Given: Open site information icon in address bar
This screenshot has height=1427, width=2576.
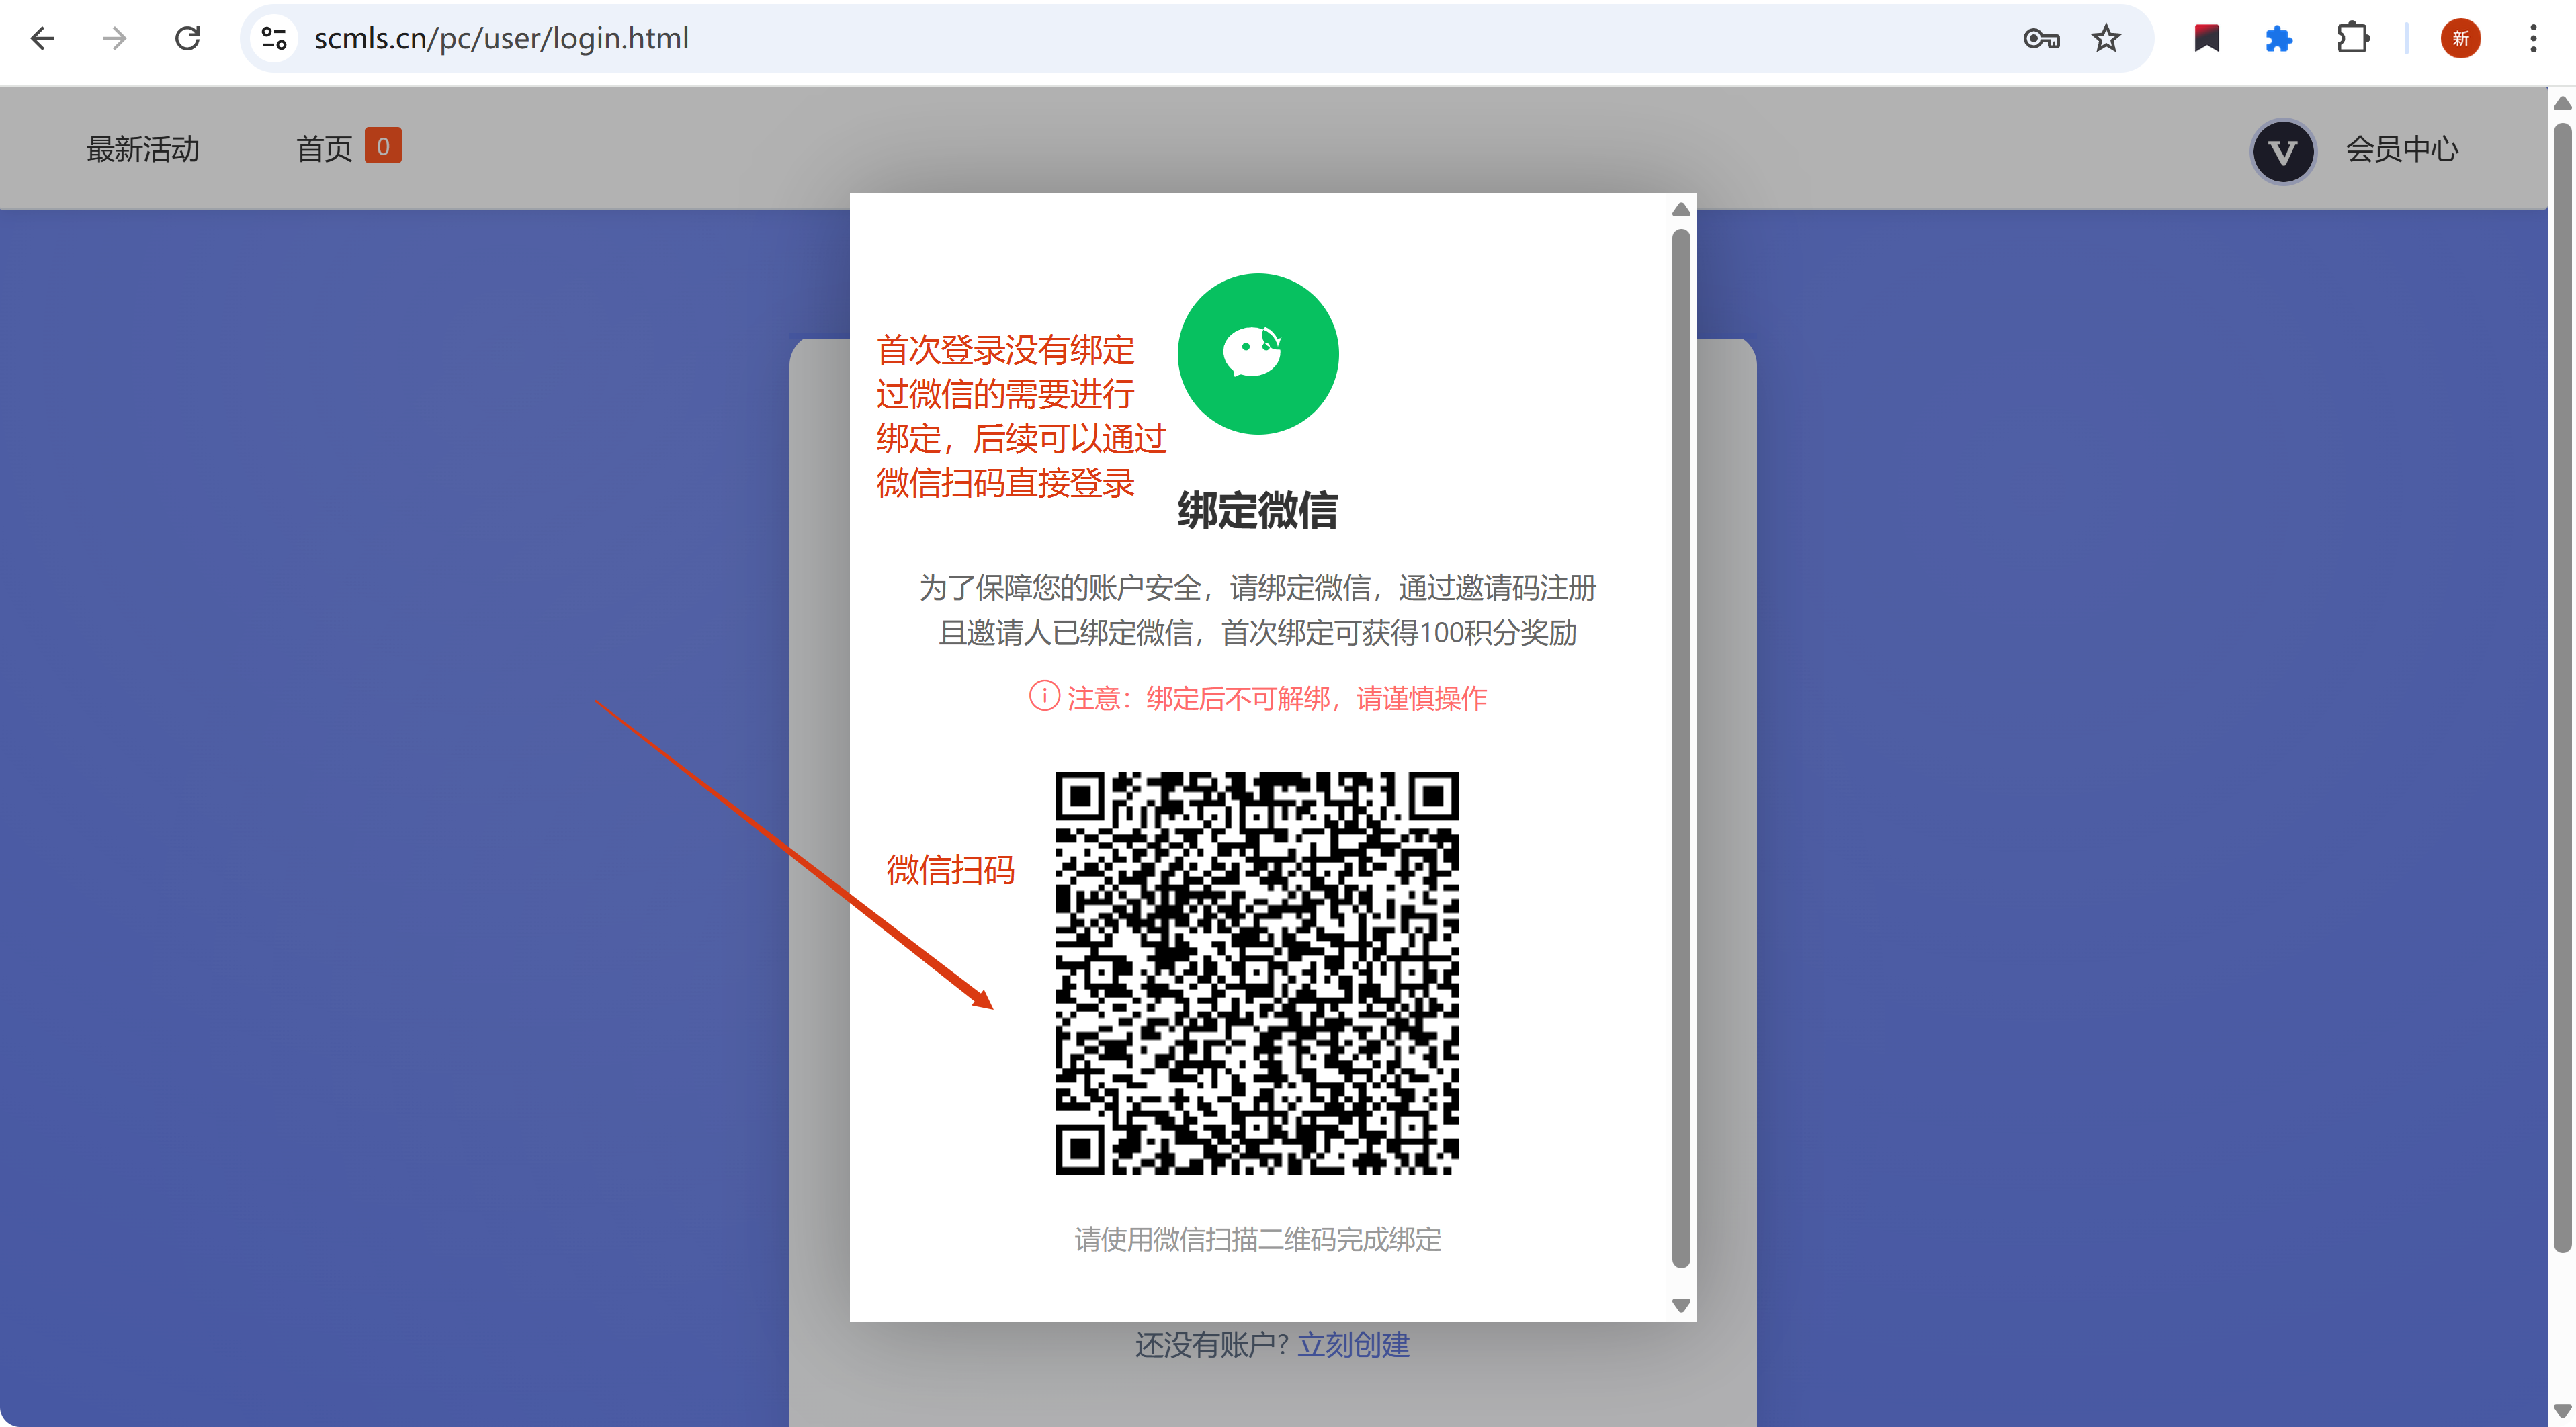Looking at the screenshot, I should 273,38.
